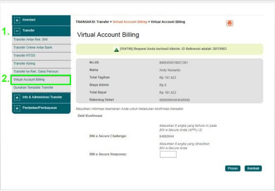Click the Rekening Debet account number
This screenshot has width=275, height=191.
pyautogui.click(x=175, y=100)
